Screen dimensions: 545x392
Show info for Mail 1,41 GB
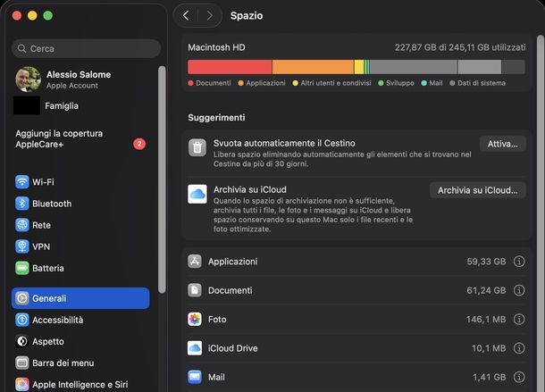pos(519,377)
